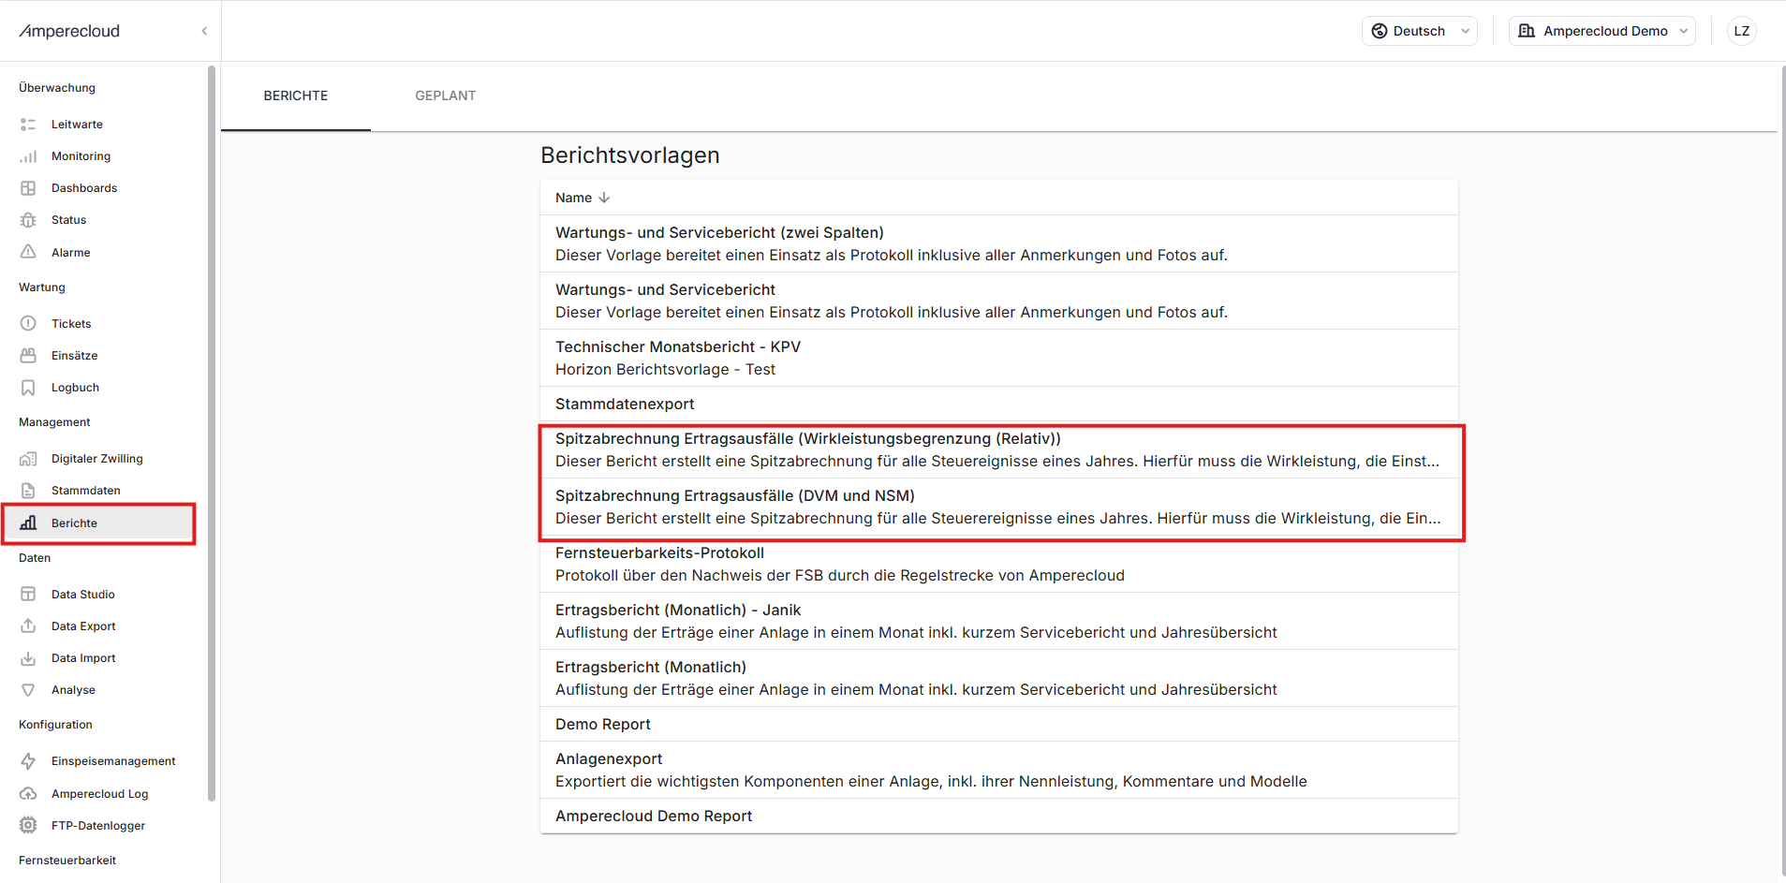Open the Stammdatenexport report template
This screenshot has width=1786, height=883.
click(625, 404)
